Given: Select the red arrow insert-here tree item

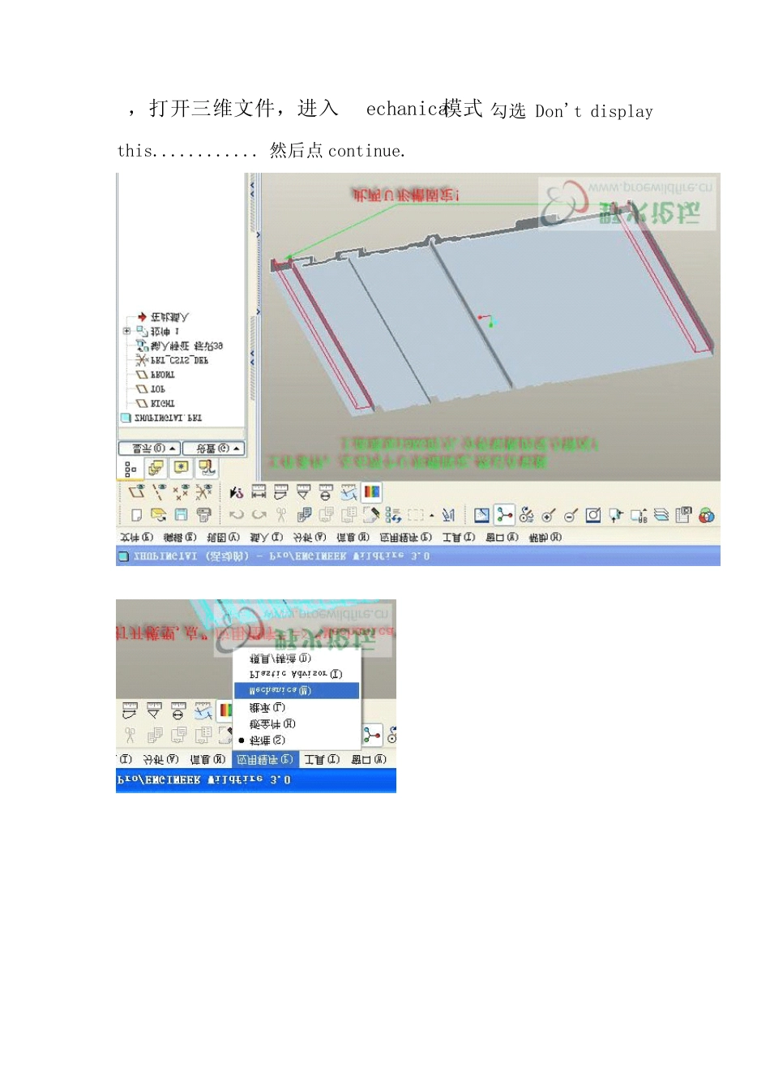Looking at the screenshot, I should click(163, 317).
